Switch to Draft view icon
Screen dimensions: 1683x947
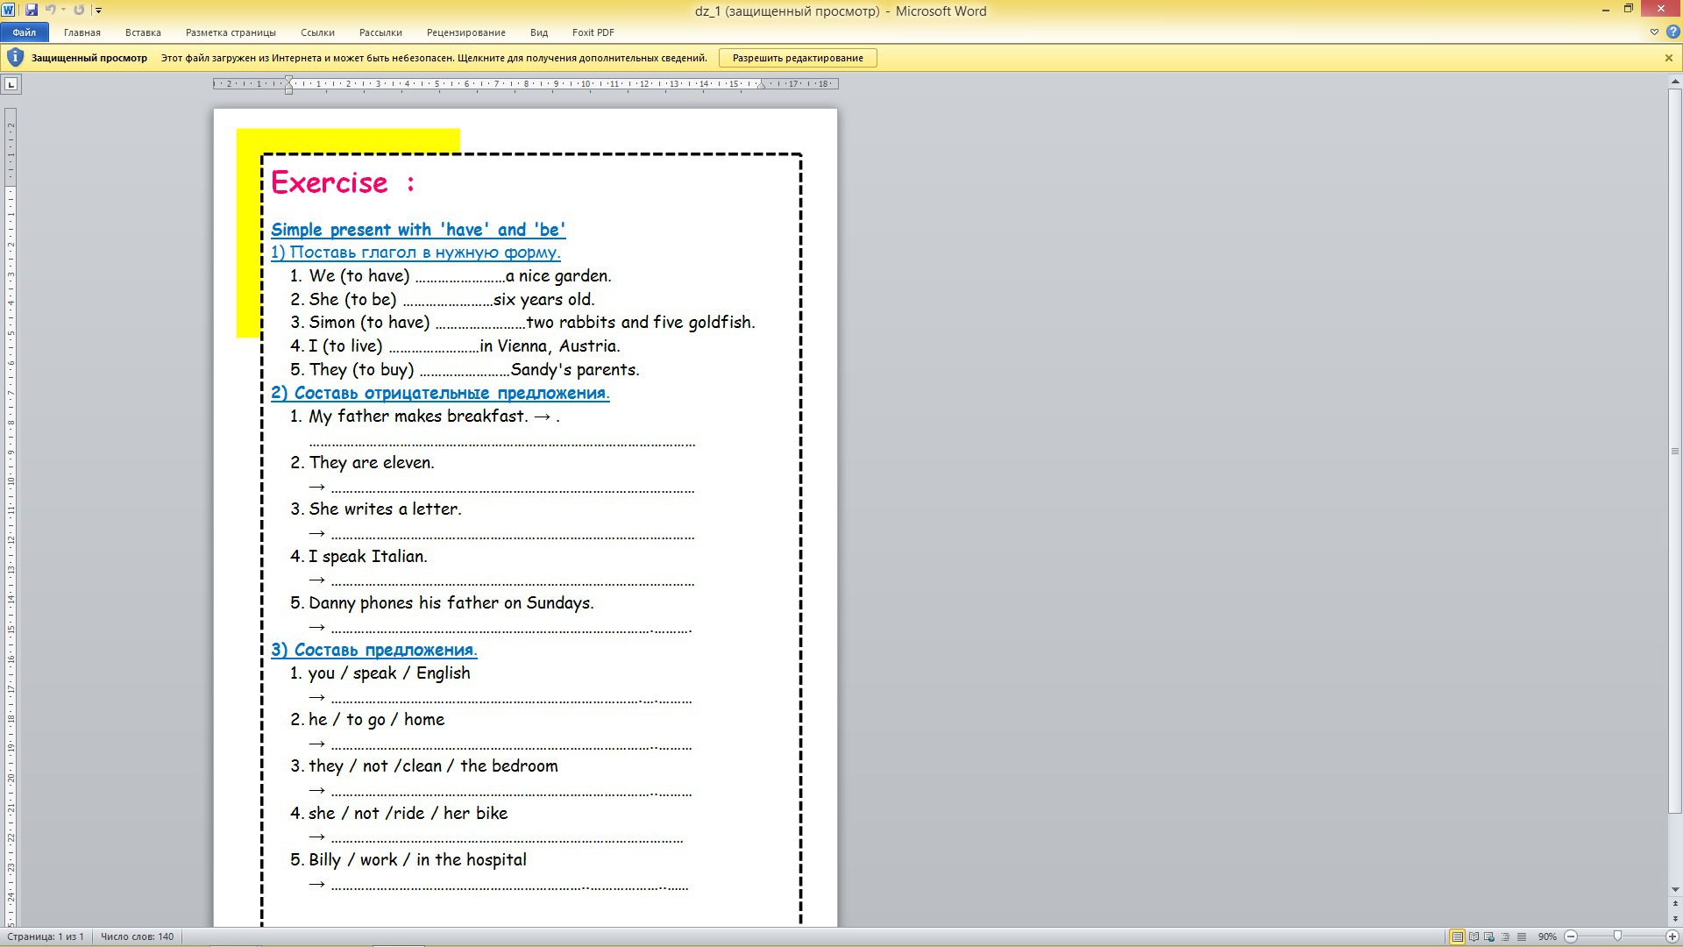(1522, 936)
